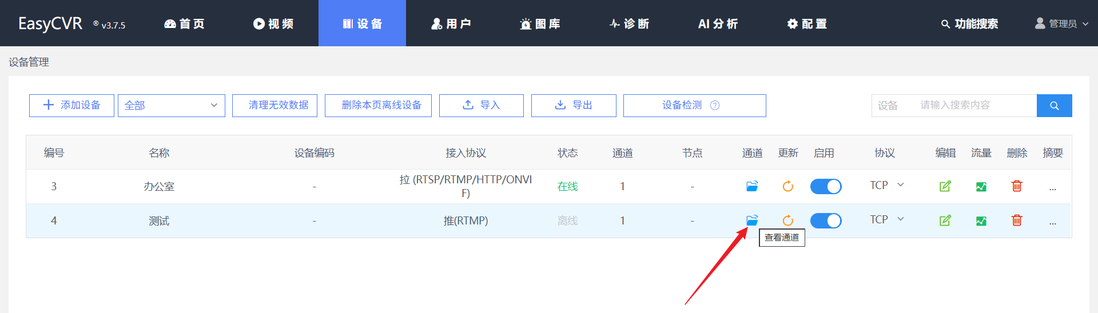The width and height of the screenshot is (1098, 313).
Task: Open the AI分析 tab
Action: coord(718,23)
